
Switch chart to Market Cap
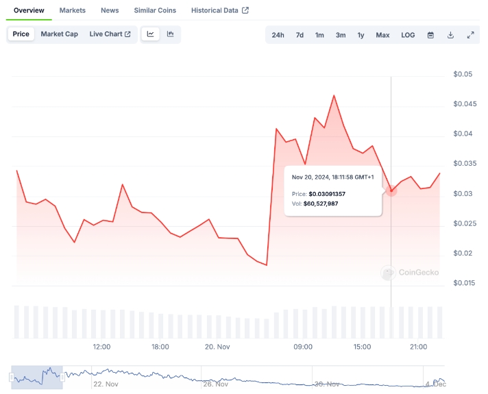[x=59, y=34]
